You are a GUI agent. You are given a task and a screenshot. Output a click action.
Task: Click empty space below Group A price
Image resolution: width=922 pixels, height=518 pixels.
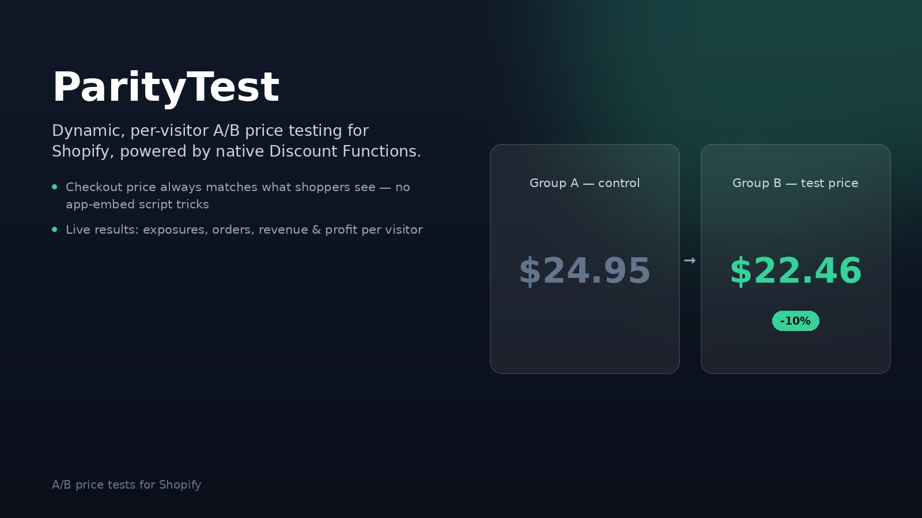point(585,334)
